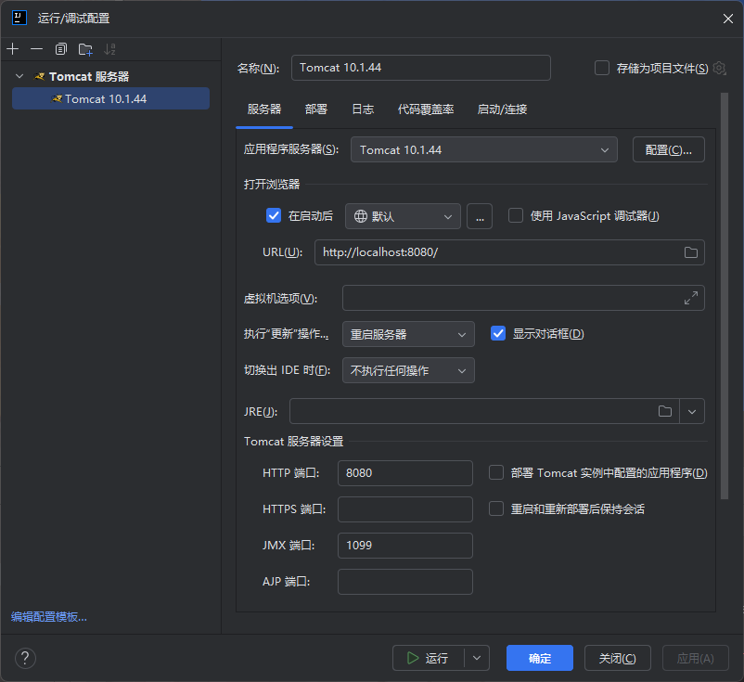Open the 启动/连接 tab
The width and height of the screenshot is (744, 682).
(502, 109)
